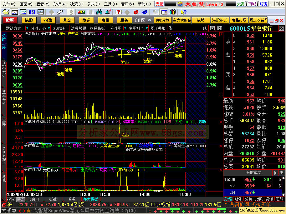The height and width of the screenshot is (214, 286).
Task: Expand the 默认方案 dropdown arrow
Action: [x=27, y=28]
